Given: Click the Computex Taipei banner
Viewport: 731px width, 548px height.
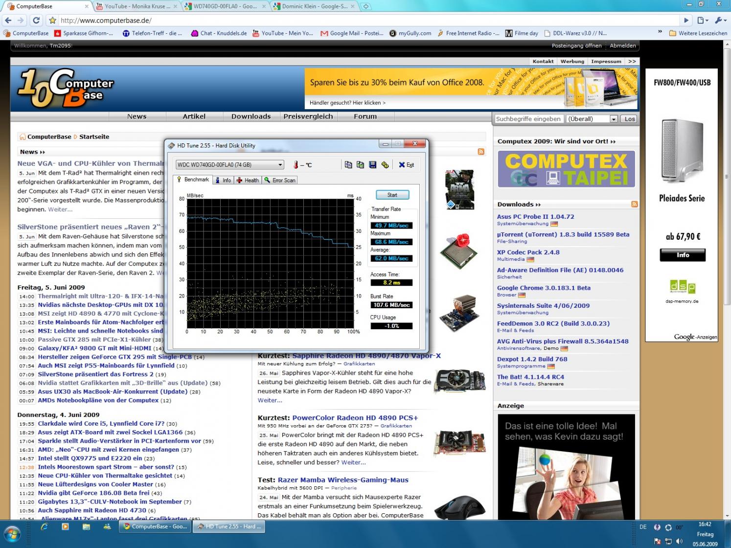Looking at the screenshot, I should click(x=567, y=169).
